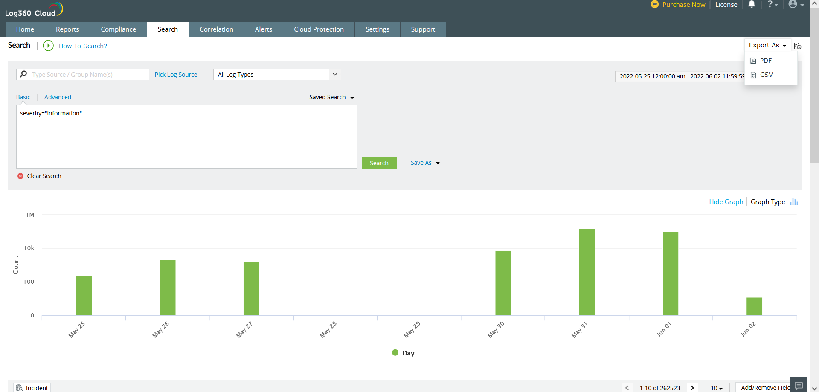Click the Type Source / Group Name field
This screenshot has width=819, height=392.
89,75
